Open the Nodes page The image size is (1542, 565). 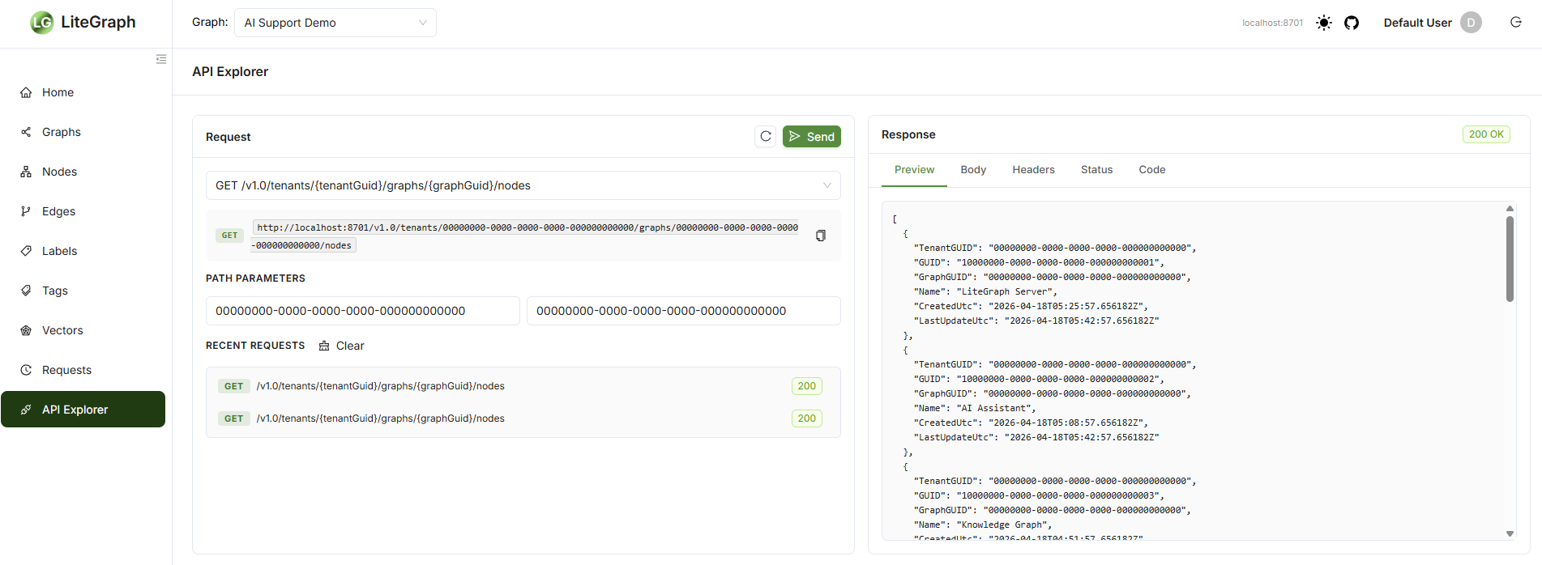tap(83, 172)
